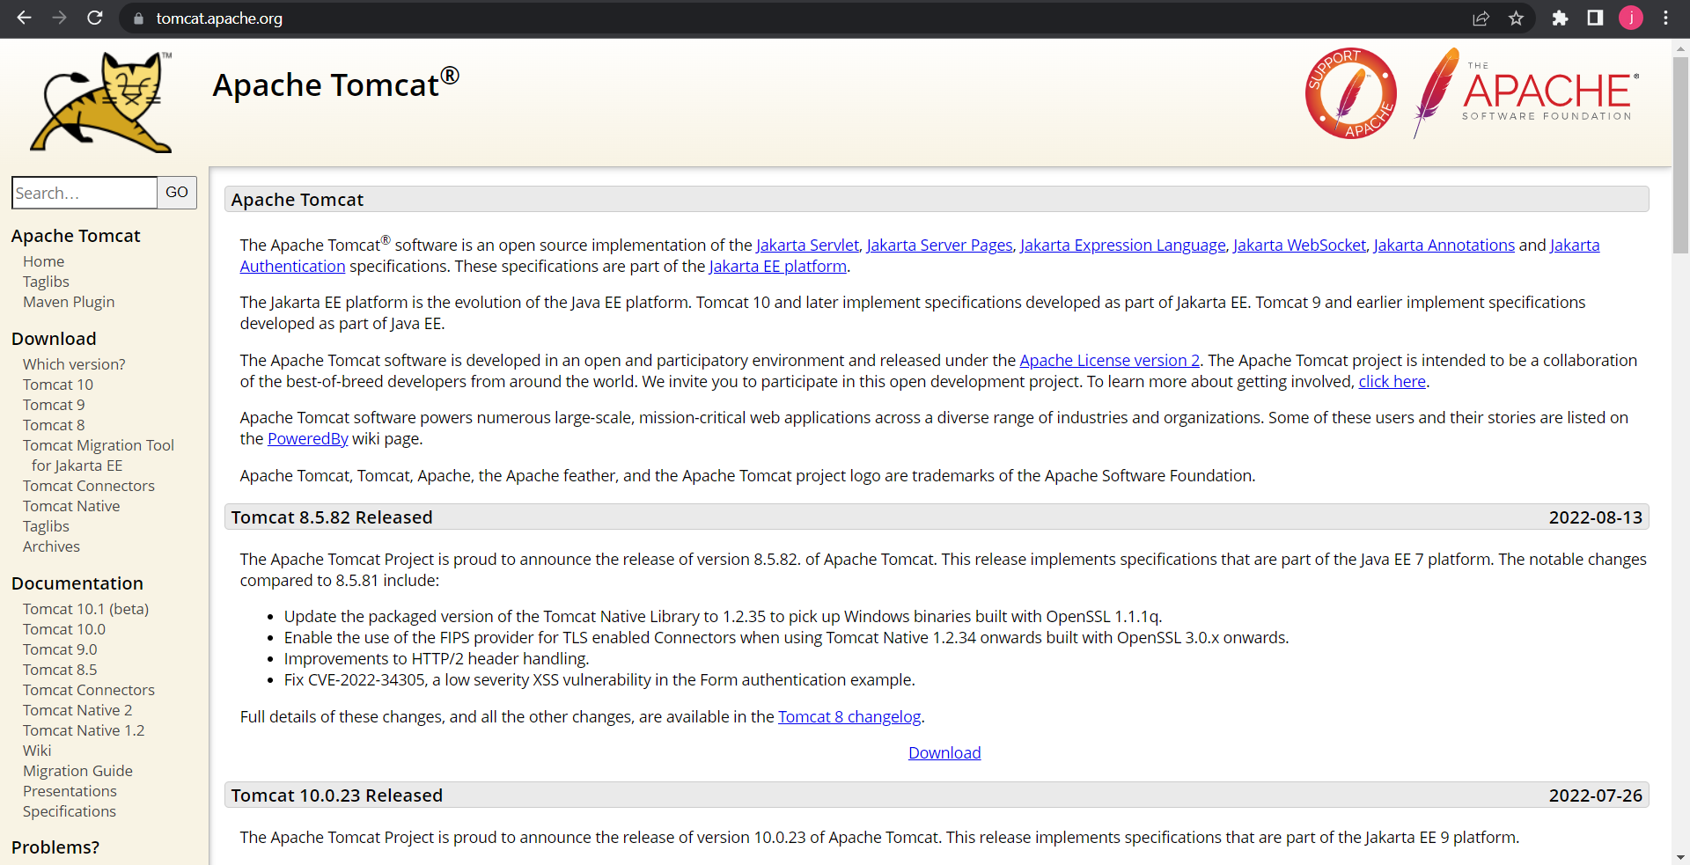Click the site padlock icon
The height and width of the screenshot is (865, 1690).
click(137, 18)
